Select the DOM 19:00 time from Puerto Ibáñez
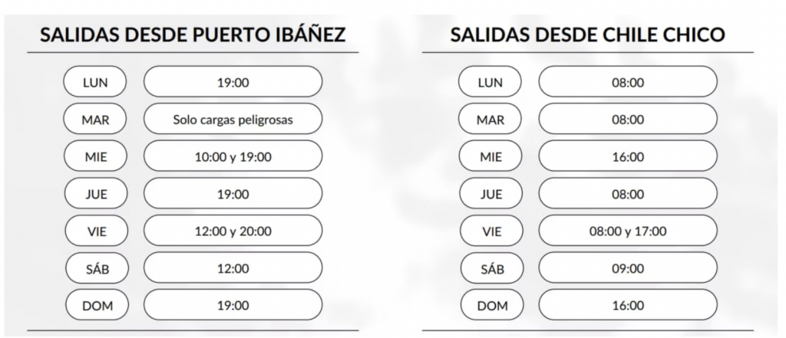The height and width of the screenshot is (338, 786). (233, 306)
